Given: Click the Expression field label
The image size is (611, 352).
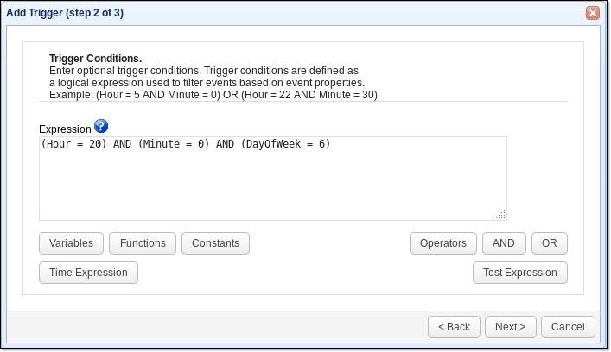Looking at the screenshot, I should point(65,129).
